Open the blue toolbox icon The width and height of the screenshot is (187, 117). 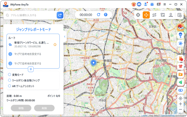coord(152,4)
